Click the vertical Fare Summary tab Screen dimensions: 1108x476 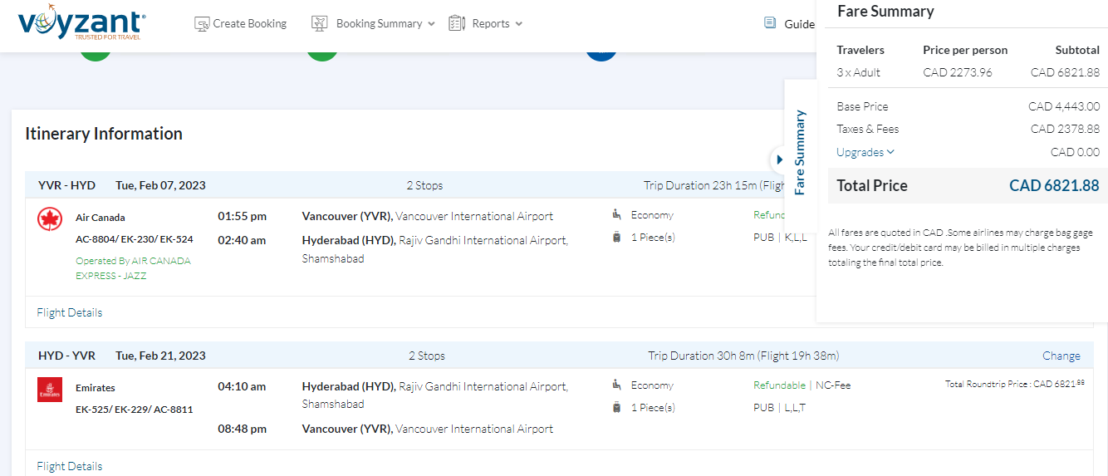(x=800, y=152)
